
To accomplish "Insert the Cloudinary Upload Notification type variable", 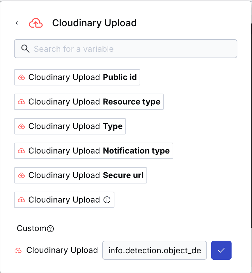I will pos(94,151).
